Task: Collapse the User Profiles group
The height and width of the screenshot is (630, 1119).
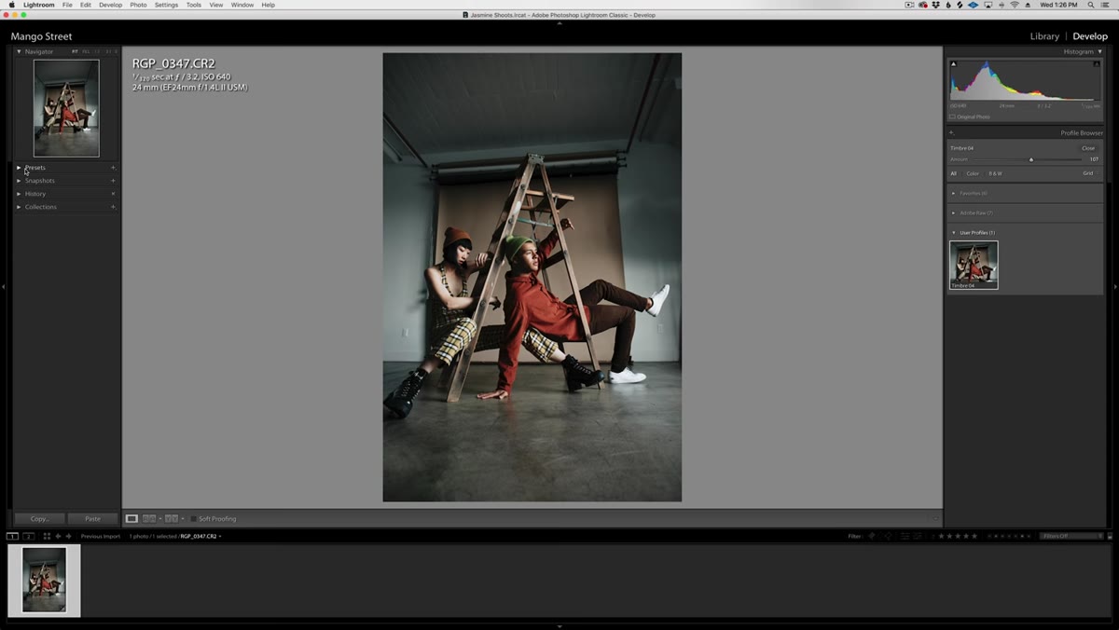Action: (x=954, y=232)
